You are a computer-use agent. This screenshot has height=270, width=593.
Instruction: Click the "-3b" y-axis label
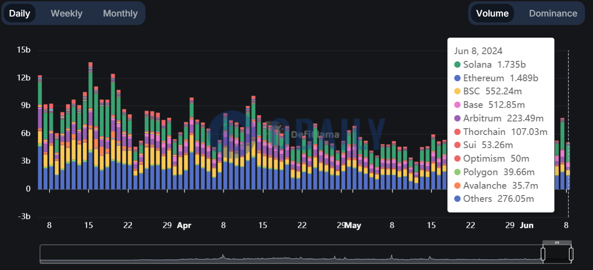click(x=23, y=217)
